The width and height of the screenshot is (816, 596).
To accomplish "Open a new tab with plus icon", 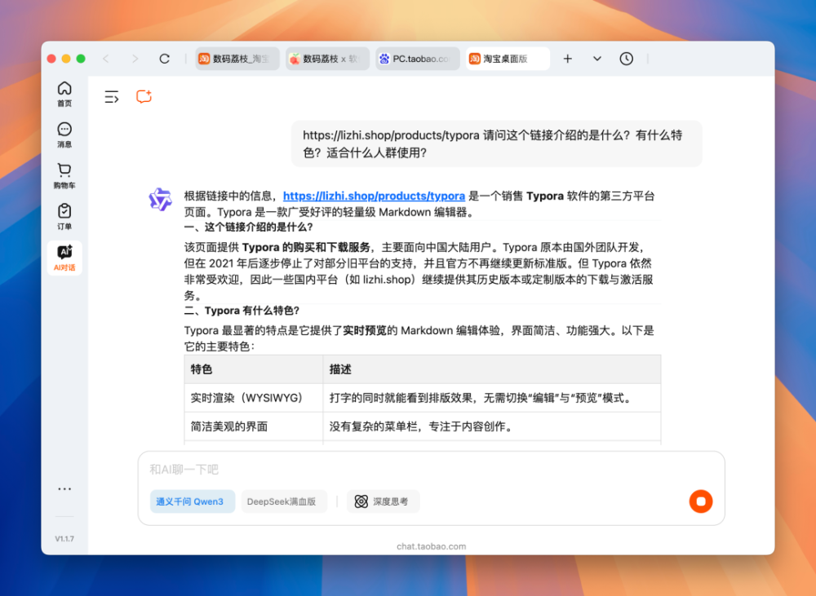I will [568, 59].
